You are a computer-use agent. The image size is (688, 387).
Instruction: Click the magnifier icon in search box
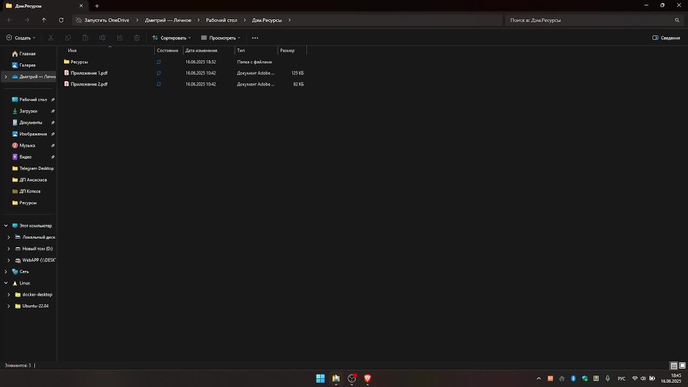[677, 20]
